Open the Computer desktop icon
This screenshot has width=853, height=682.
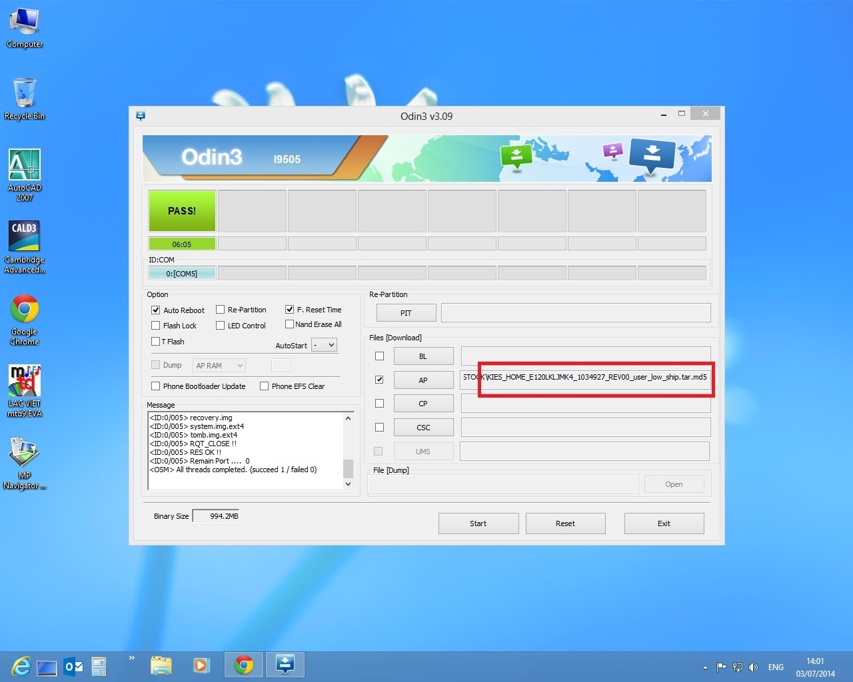point(25,28)
